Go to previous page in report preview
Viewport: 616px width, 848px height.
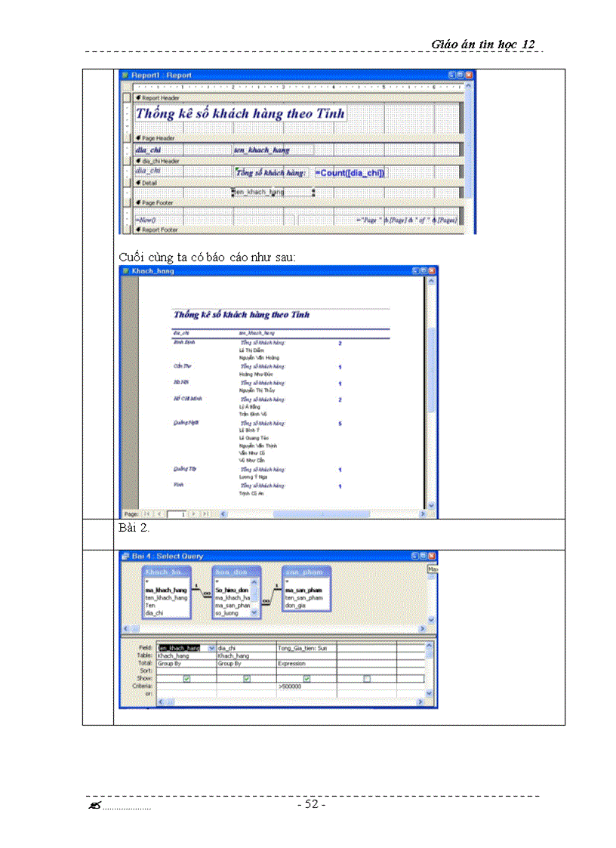(159, 513)
